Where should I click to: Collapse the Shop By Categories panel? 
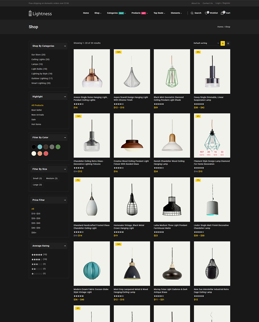click(x=65, y=46)
